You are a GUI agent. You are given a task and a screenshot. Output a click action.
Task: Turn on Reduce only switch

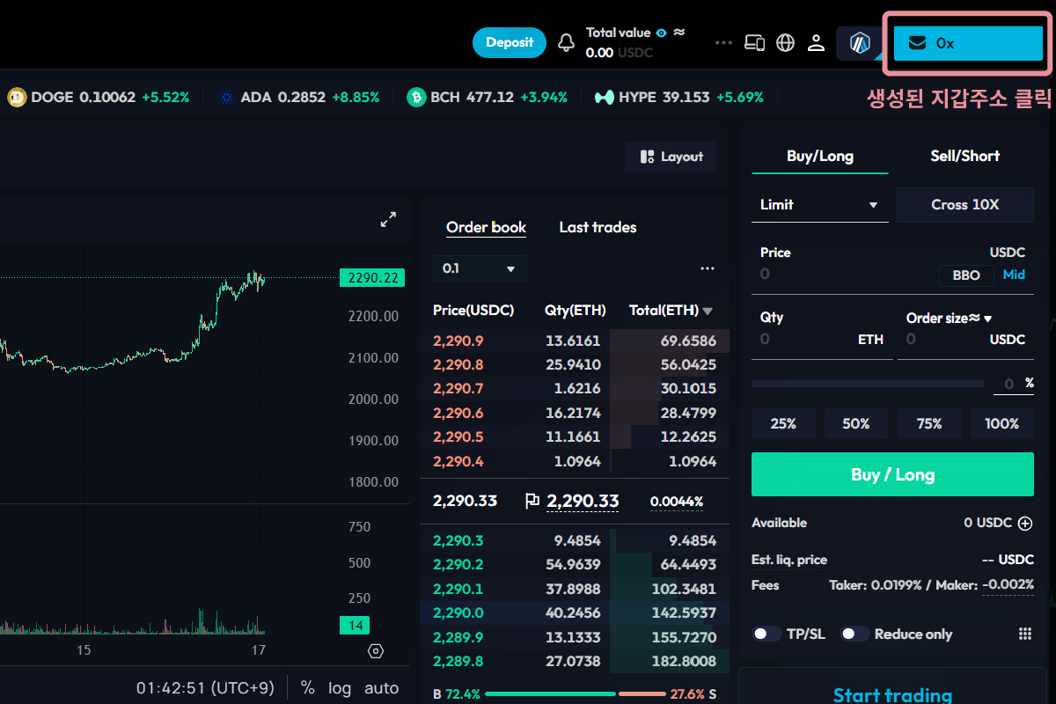tap(854, 634)
